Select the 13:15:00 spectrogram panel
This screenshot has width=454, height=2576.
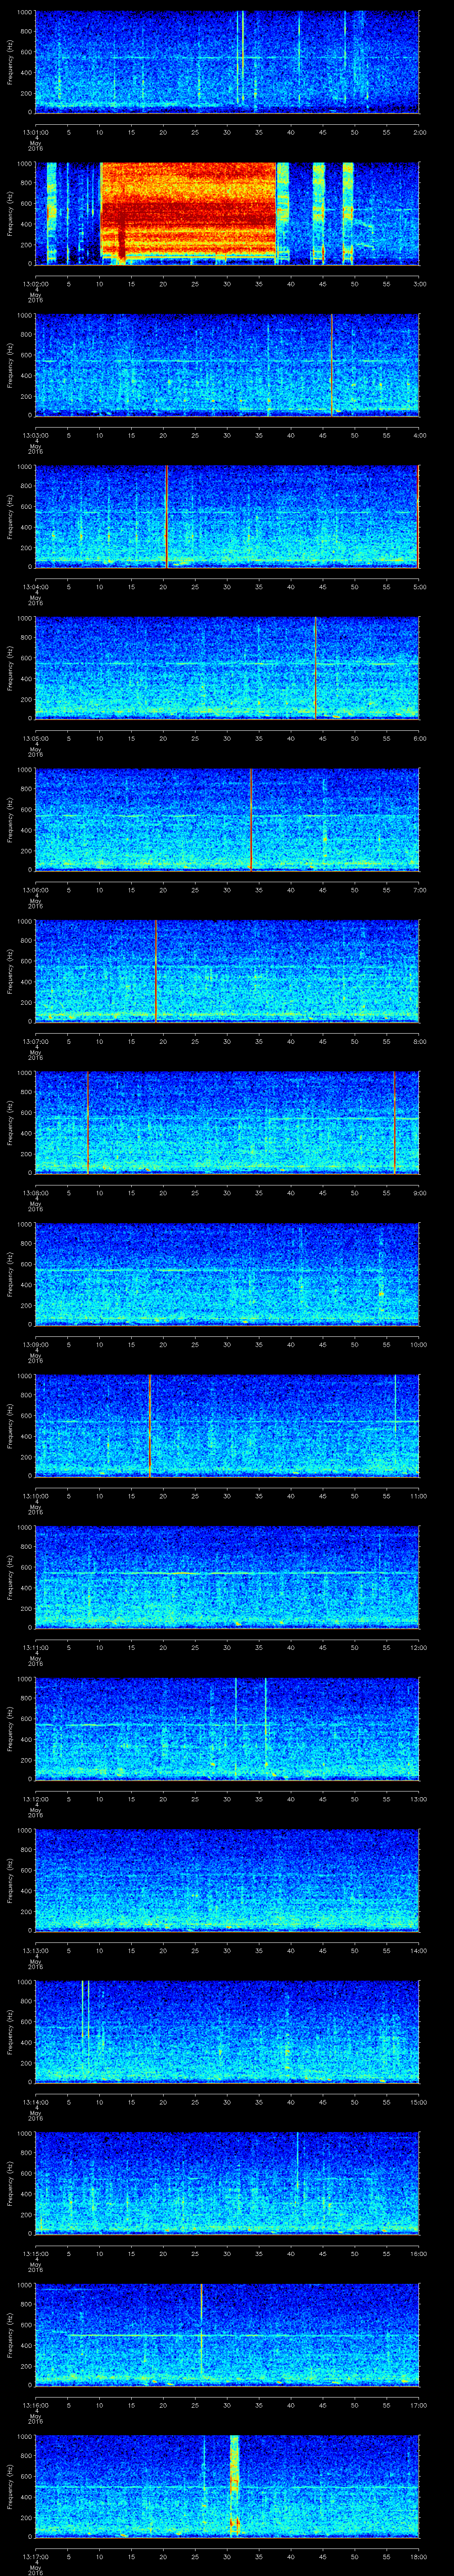(x=227, y=2185)
